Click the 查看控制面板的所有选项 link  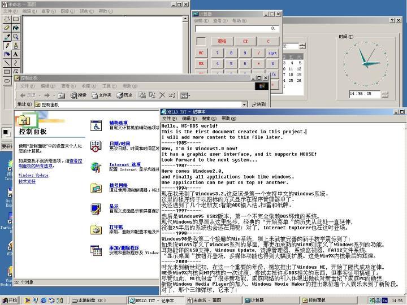[50, 163]
